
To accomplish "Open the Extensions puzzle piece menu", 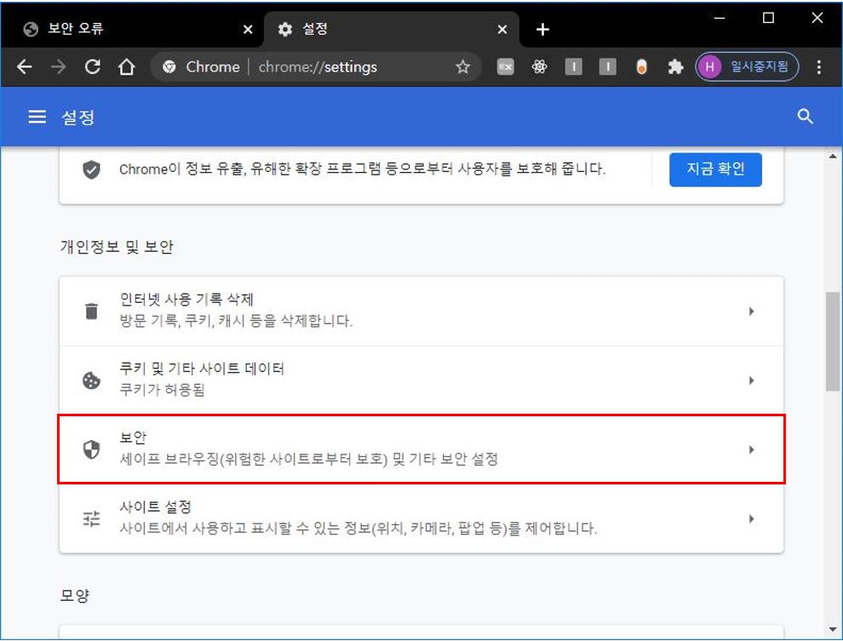I will [x=675, y=67].
